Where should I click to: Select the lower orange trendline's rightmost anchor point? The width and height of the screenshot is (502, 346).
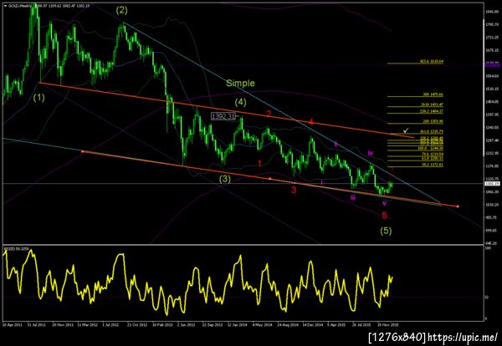[x=458, y=206]
